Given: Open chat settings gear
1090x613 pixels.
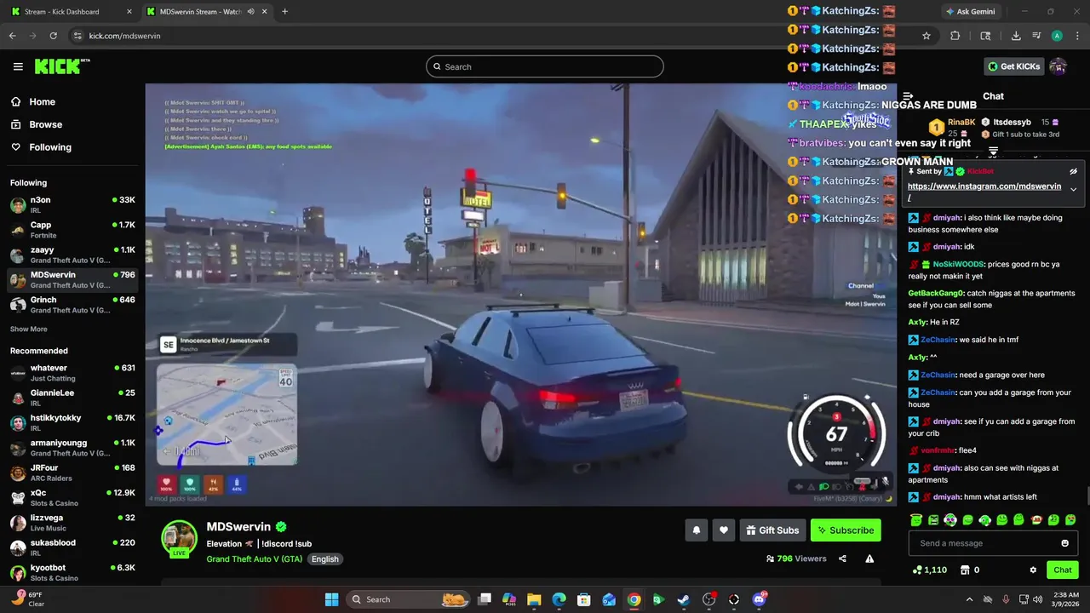Looking at the screenshot, I should click(1033, 570).
